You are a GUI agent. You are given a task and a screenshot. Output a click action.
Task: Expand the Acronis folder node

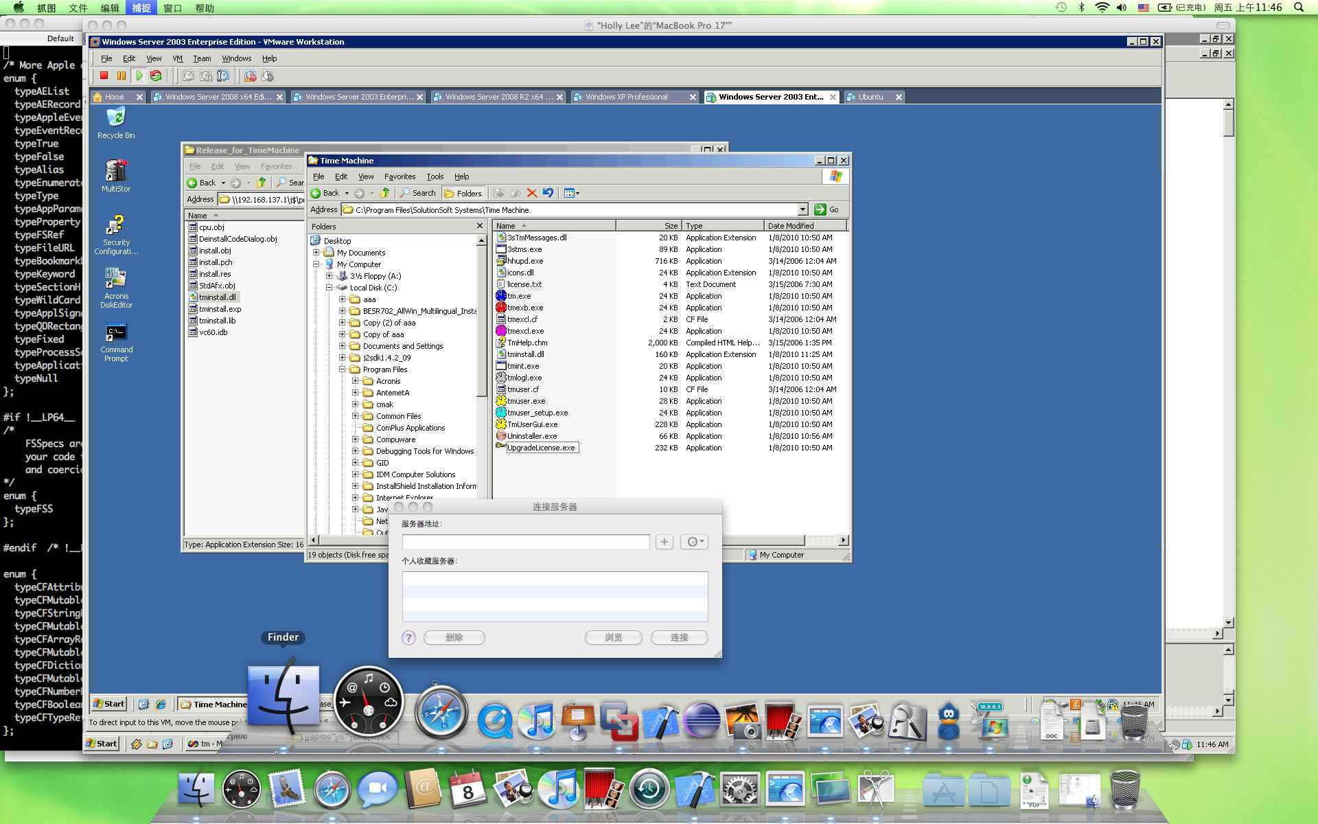point(356,381)
